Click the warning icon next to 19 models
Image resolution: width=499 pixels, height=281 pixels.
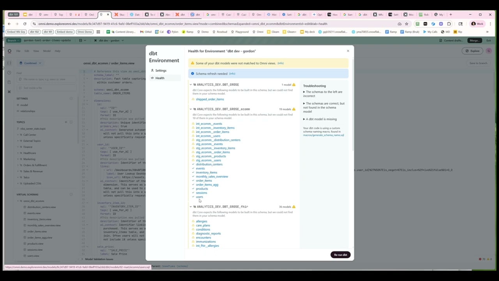click(x=294, y=109)
